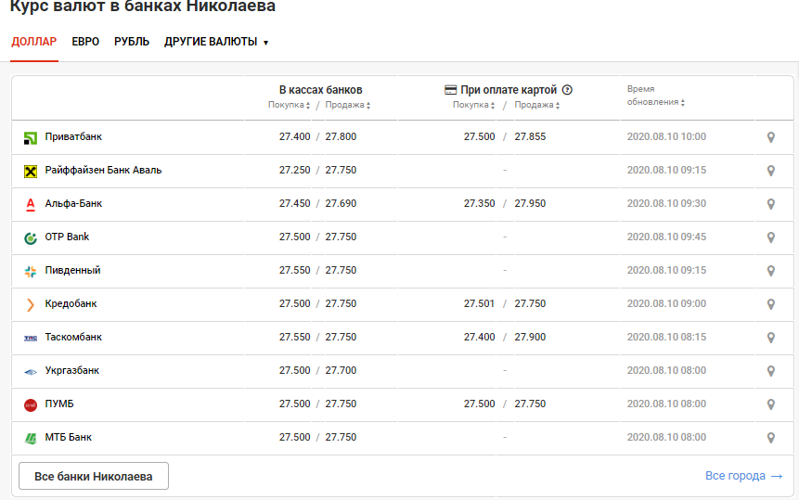This screenshot has height=500, width=799.
Task: Open map pin for Кредобанк row
Action: click(x=770, y=304)
